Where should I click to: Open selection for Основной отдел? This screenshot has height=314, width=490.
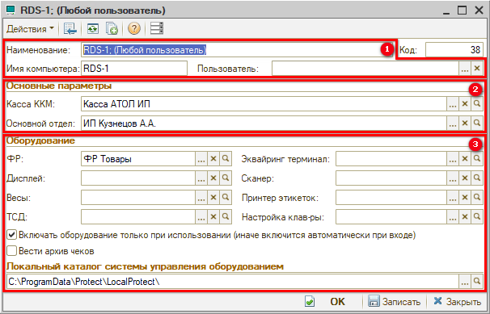[x=453, y=124]
